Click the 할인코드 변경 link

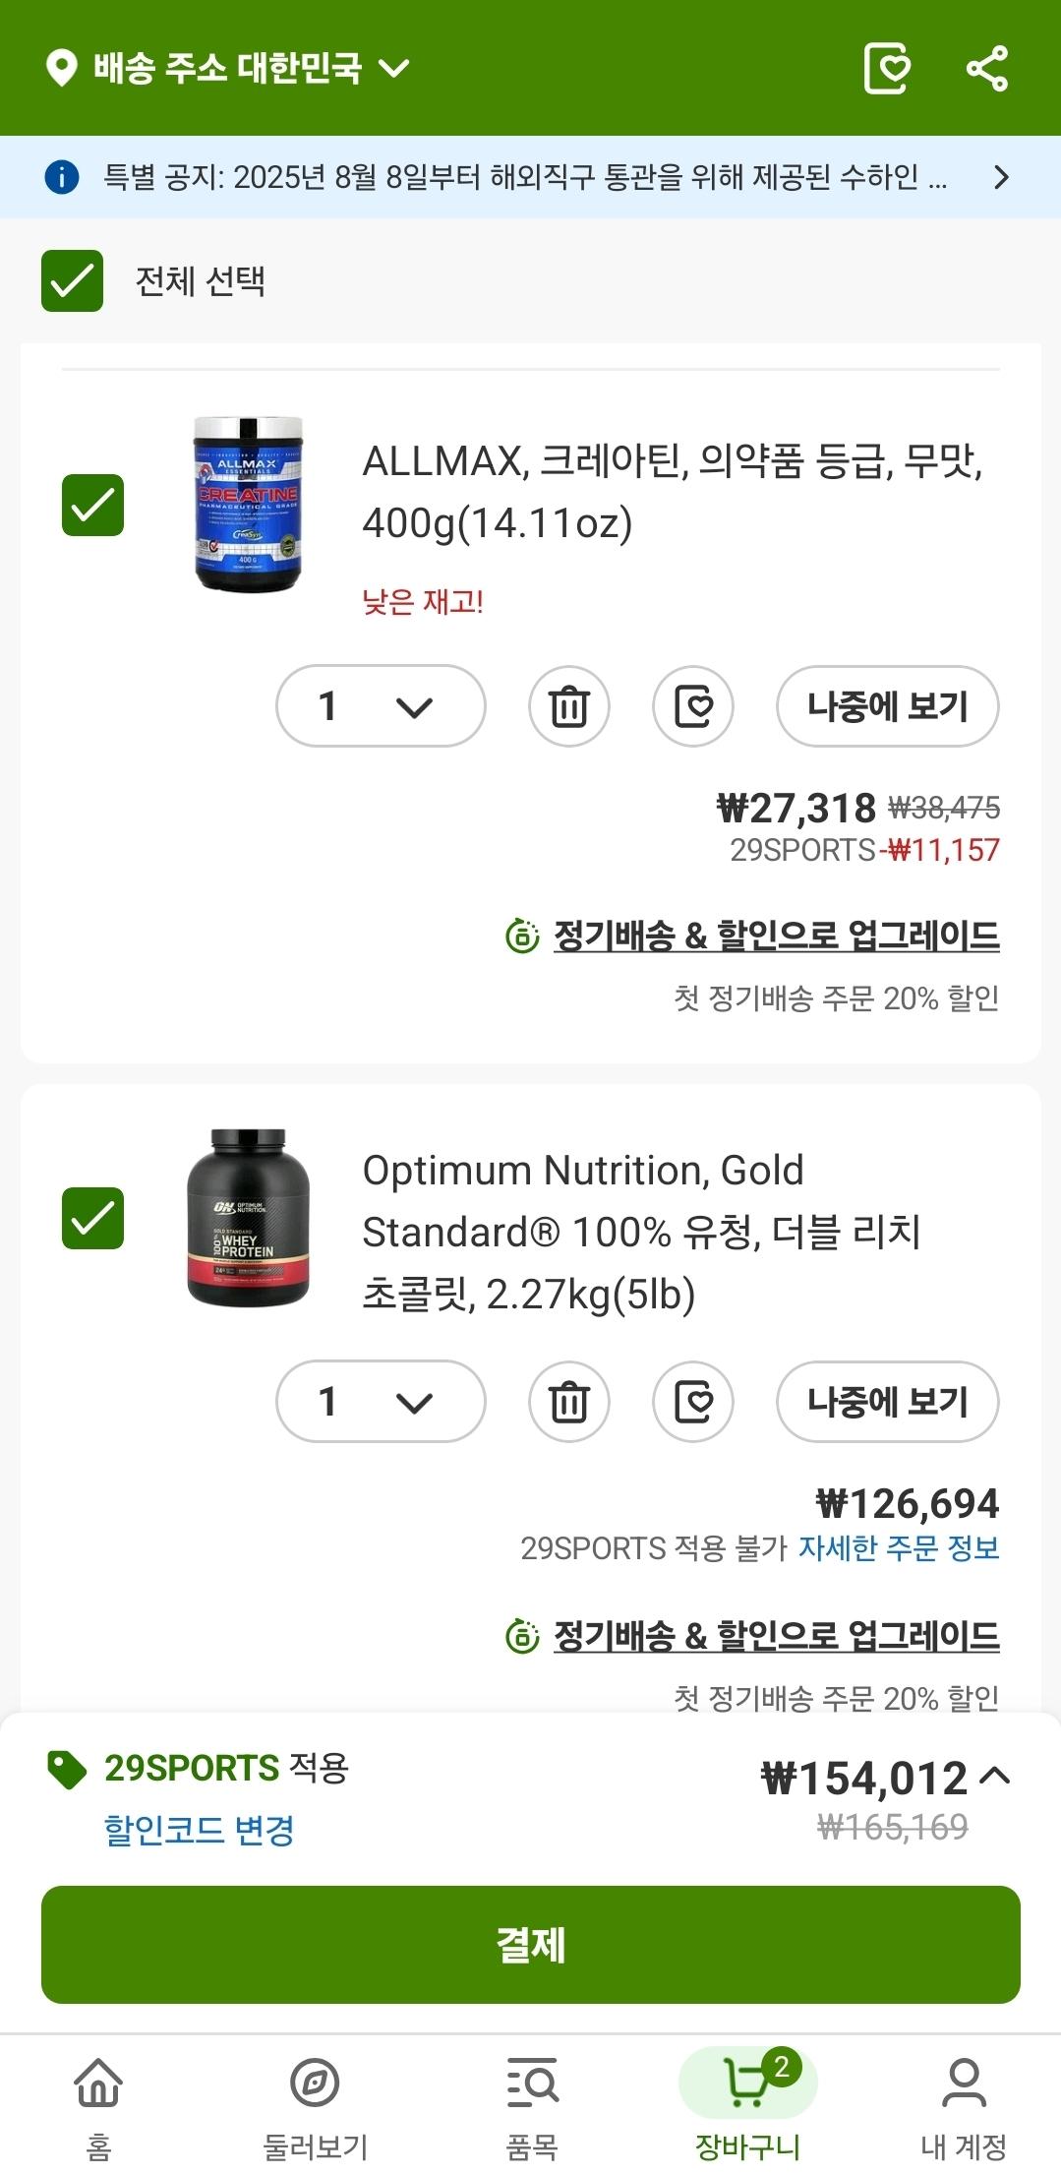[x=200, y=1831]
